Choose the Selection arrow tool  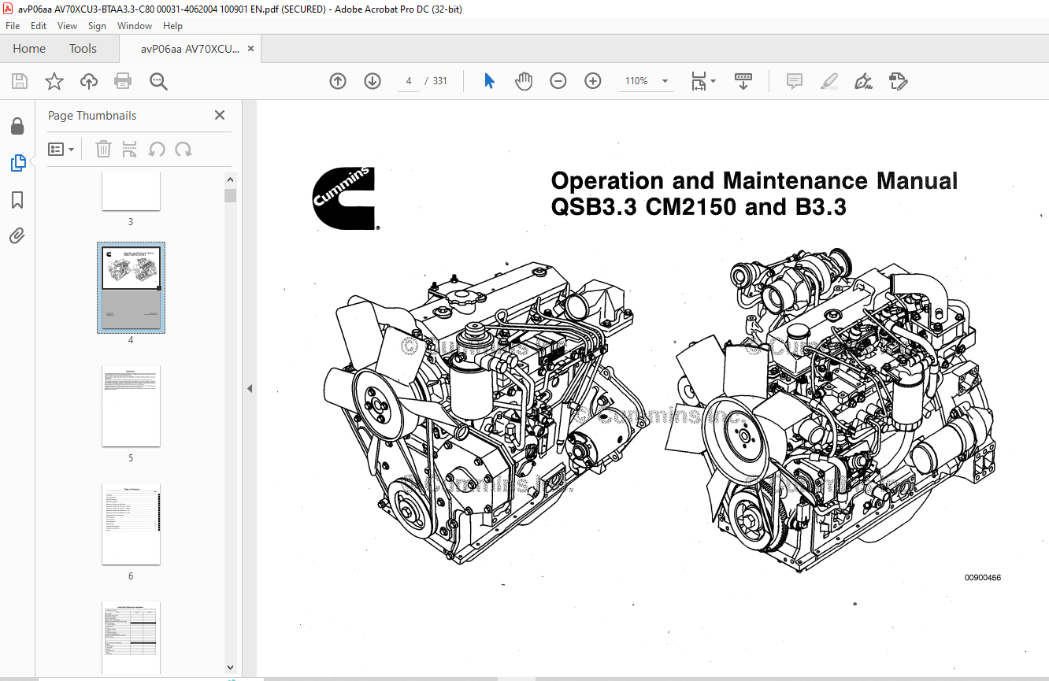tap(489, 81)
